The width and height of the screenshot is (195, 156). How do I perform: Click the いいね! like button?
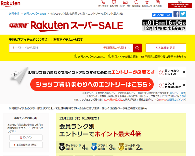[x=162, y=15]
